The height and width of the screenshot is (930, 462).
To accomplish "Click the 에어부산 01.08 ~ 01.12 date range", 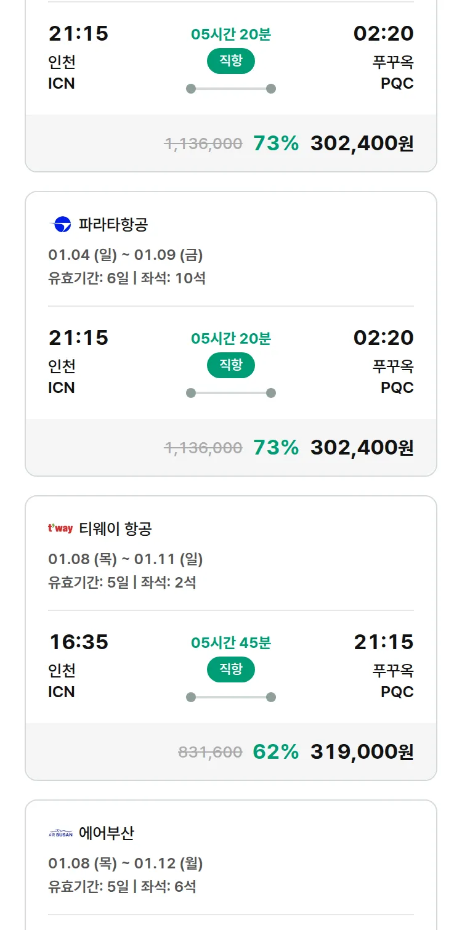I will (x=126, y=863).
